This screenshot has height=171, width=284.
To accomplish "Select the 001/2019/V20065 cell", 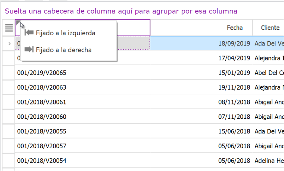I will coord(42,73).
